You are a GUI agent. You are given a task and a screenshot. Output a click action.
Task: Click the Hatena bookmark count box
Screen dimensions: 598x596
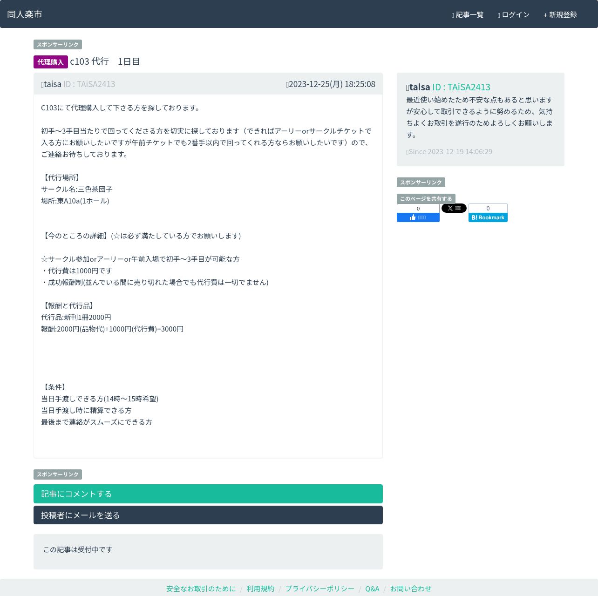(488, 208)
